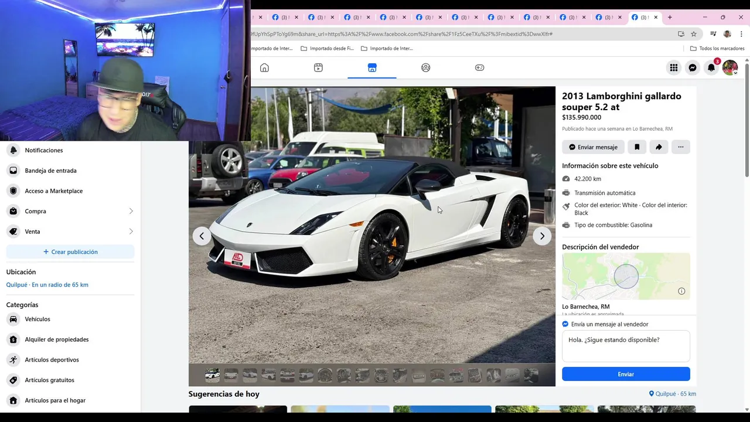Click the $135.990.000 price text
This screenshot has height=422, width=750.
581,117
